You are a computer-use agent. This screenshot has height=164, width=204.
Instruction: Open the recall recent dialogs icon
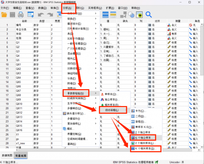click(30, 15)
